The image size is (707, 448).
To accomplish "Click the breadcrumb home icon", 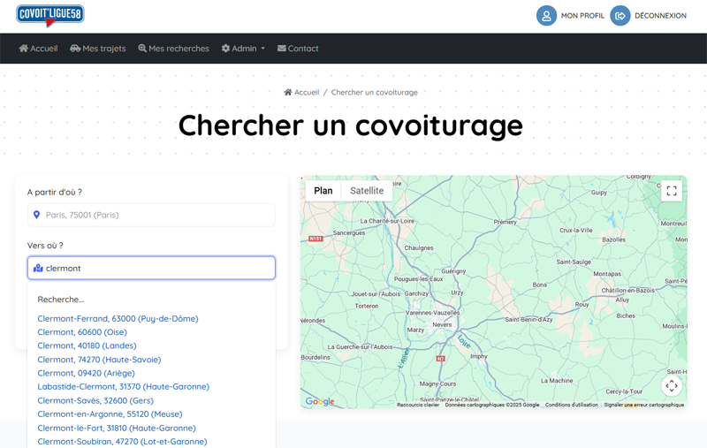I will [288, 93].
